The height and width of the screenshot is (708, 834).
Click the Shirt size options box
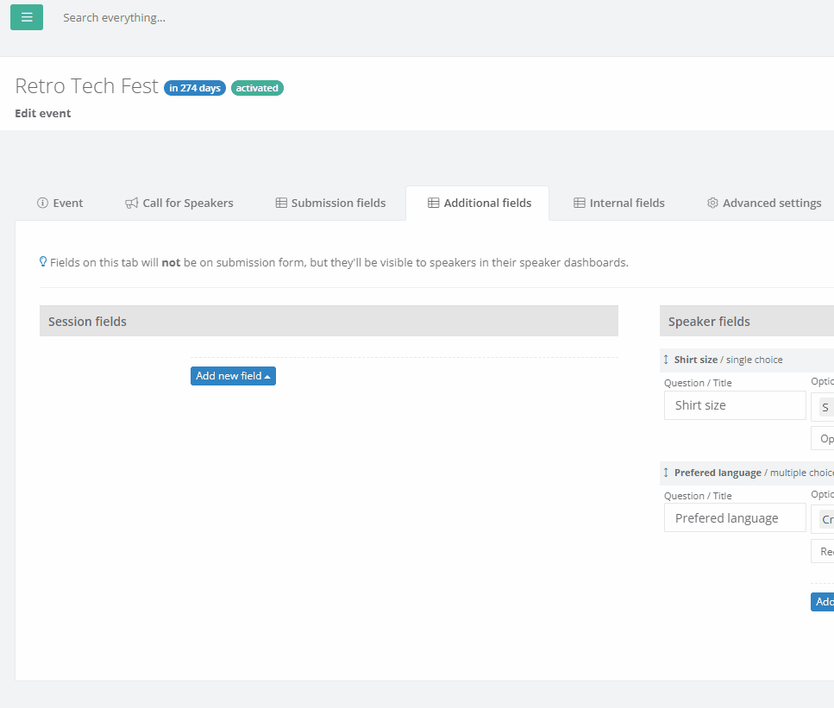824,407
